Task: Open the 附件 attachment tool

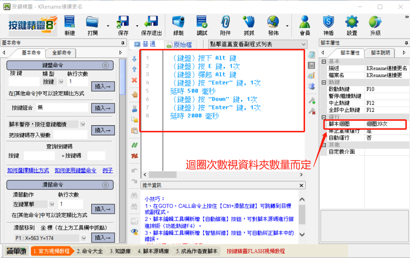Action: [x=225, y=25]
